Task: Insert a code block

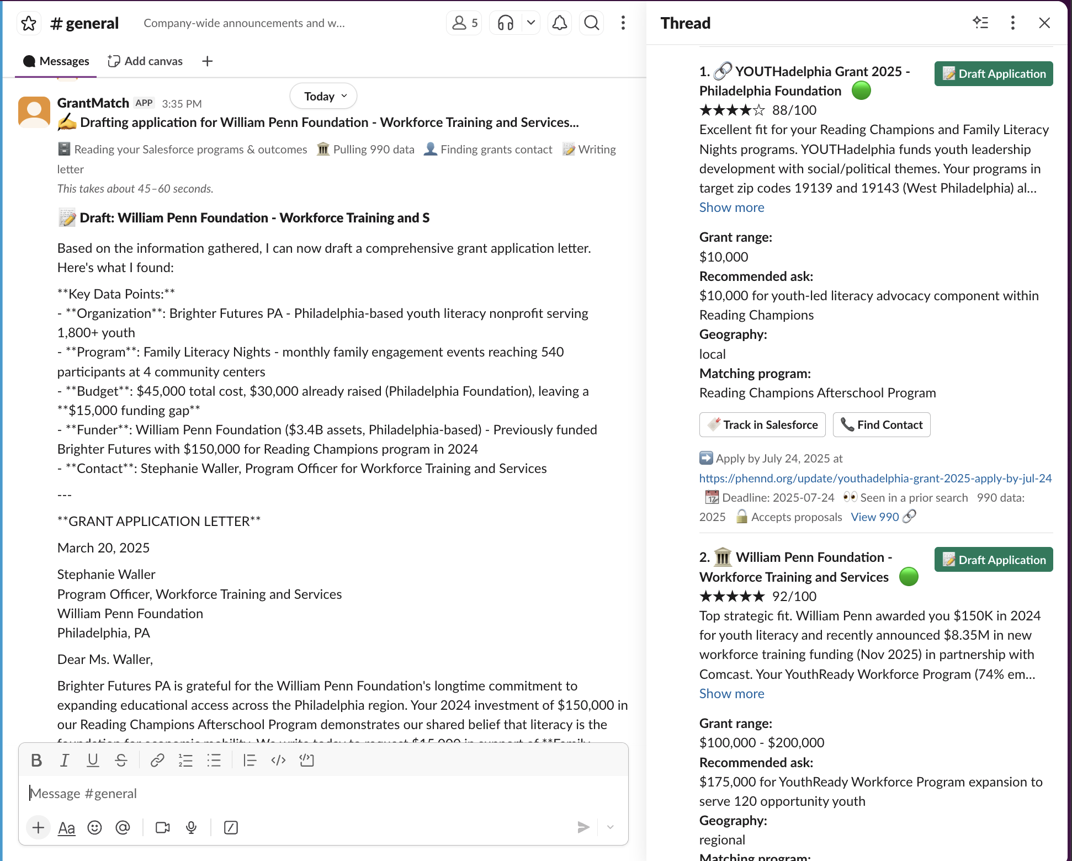Action: pyautogui.click(x=306, y=761)
